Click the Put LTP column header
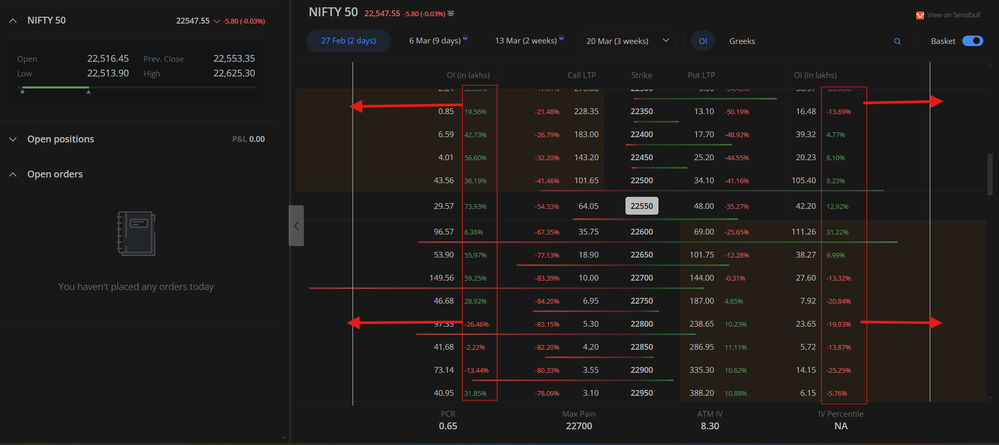This screenshot has width=999, height=445. click(701, 75)
